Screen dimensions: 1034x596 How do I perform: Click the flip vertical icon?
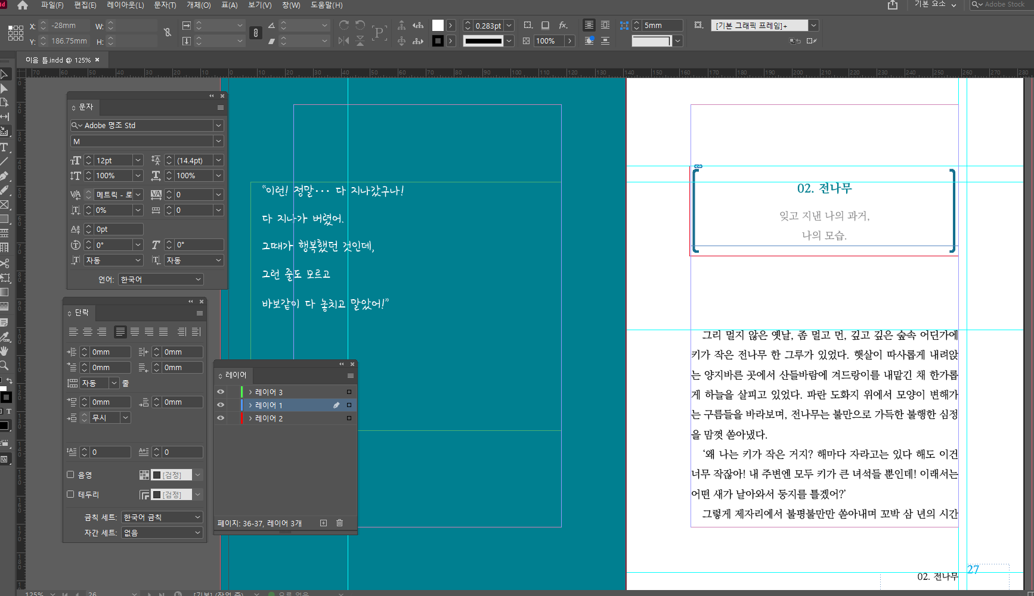(360, 41)
